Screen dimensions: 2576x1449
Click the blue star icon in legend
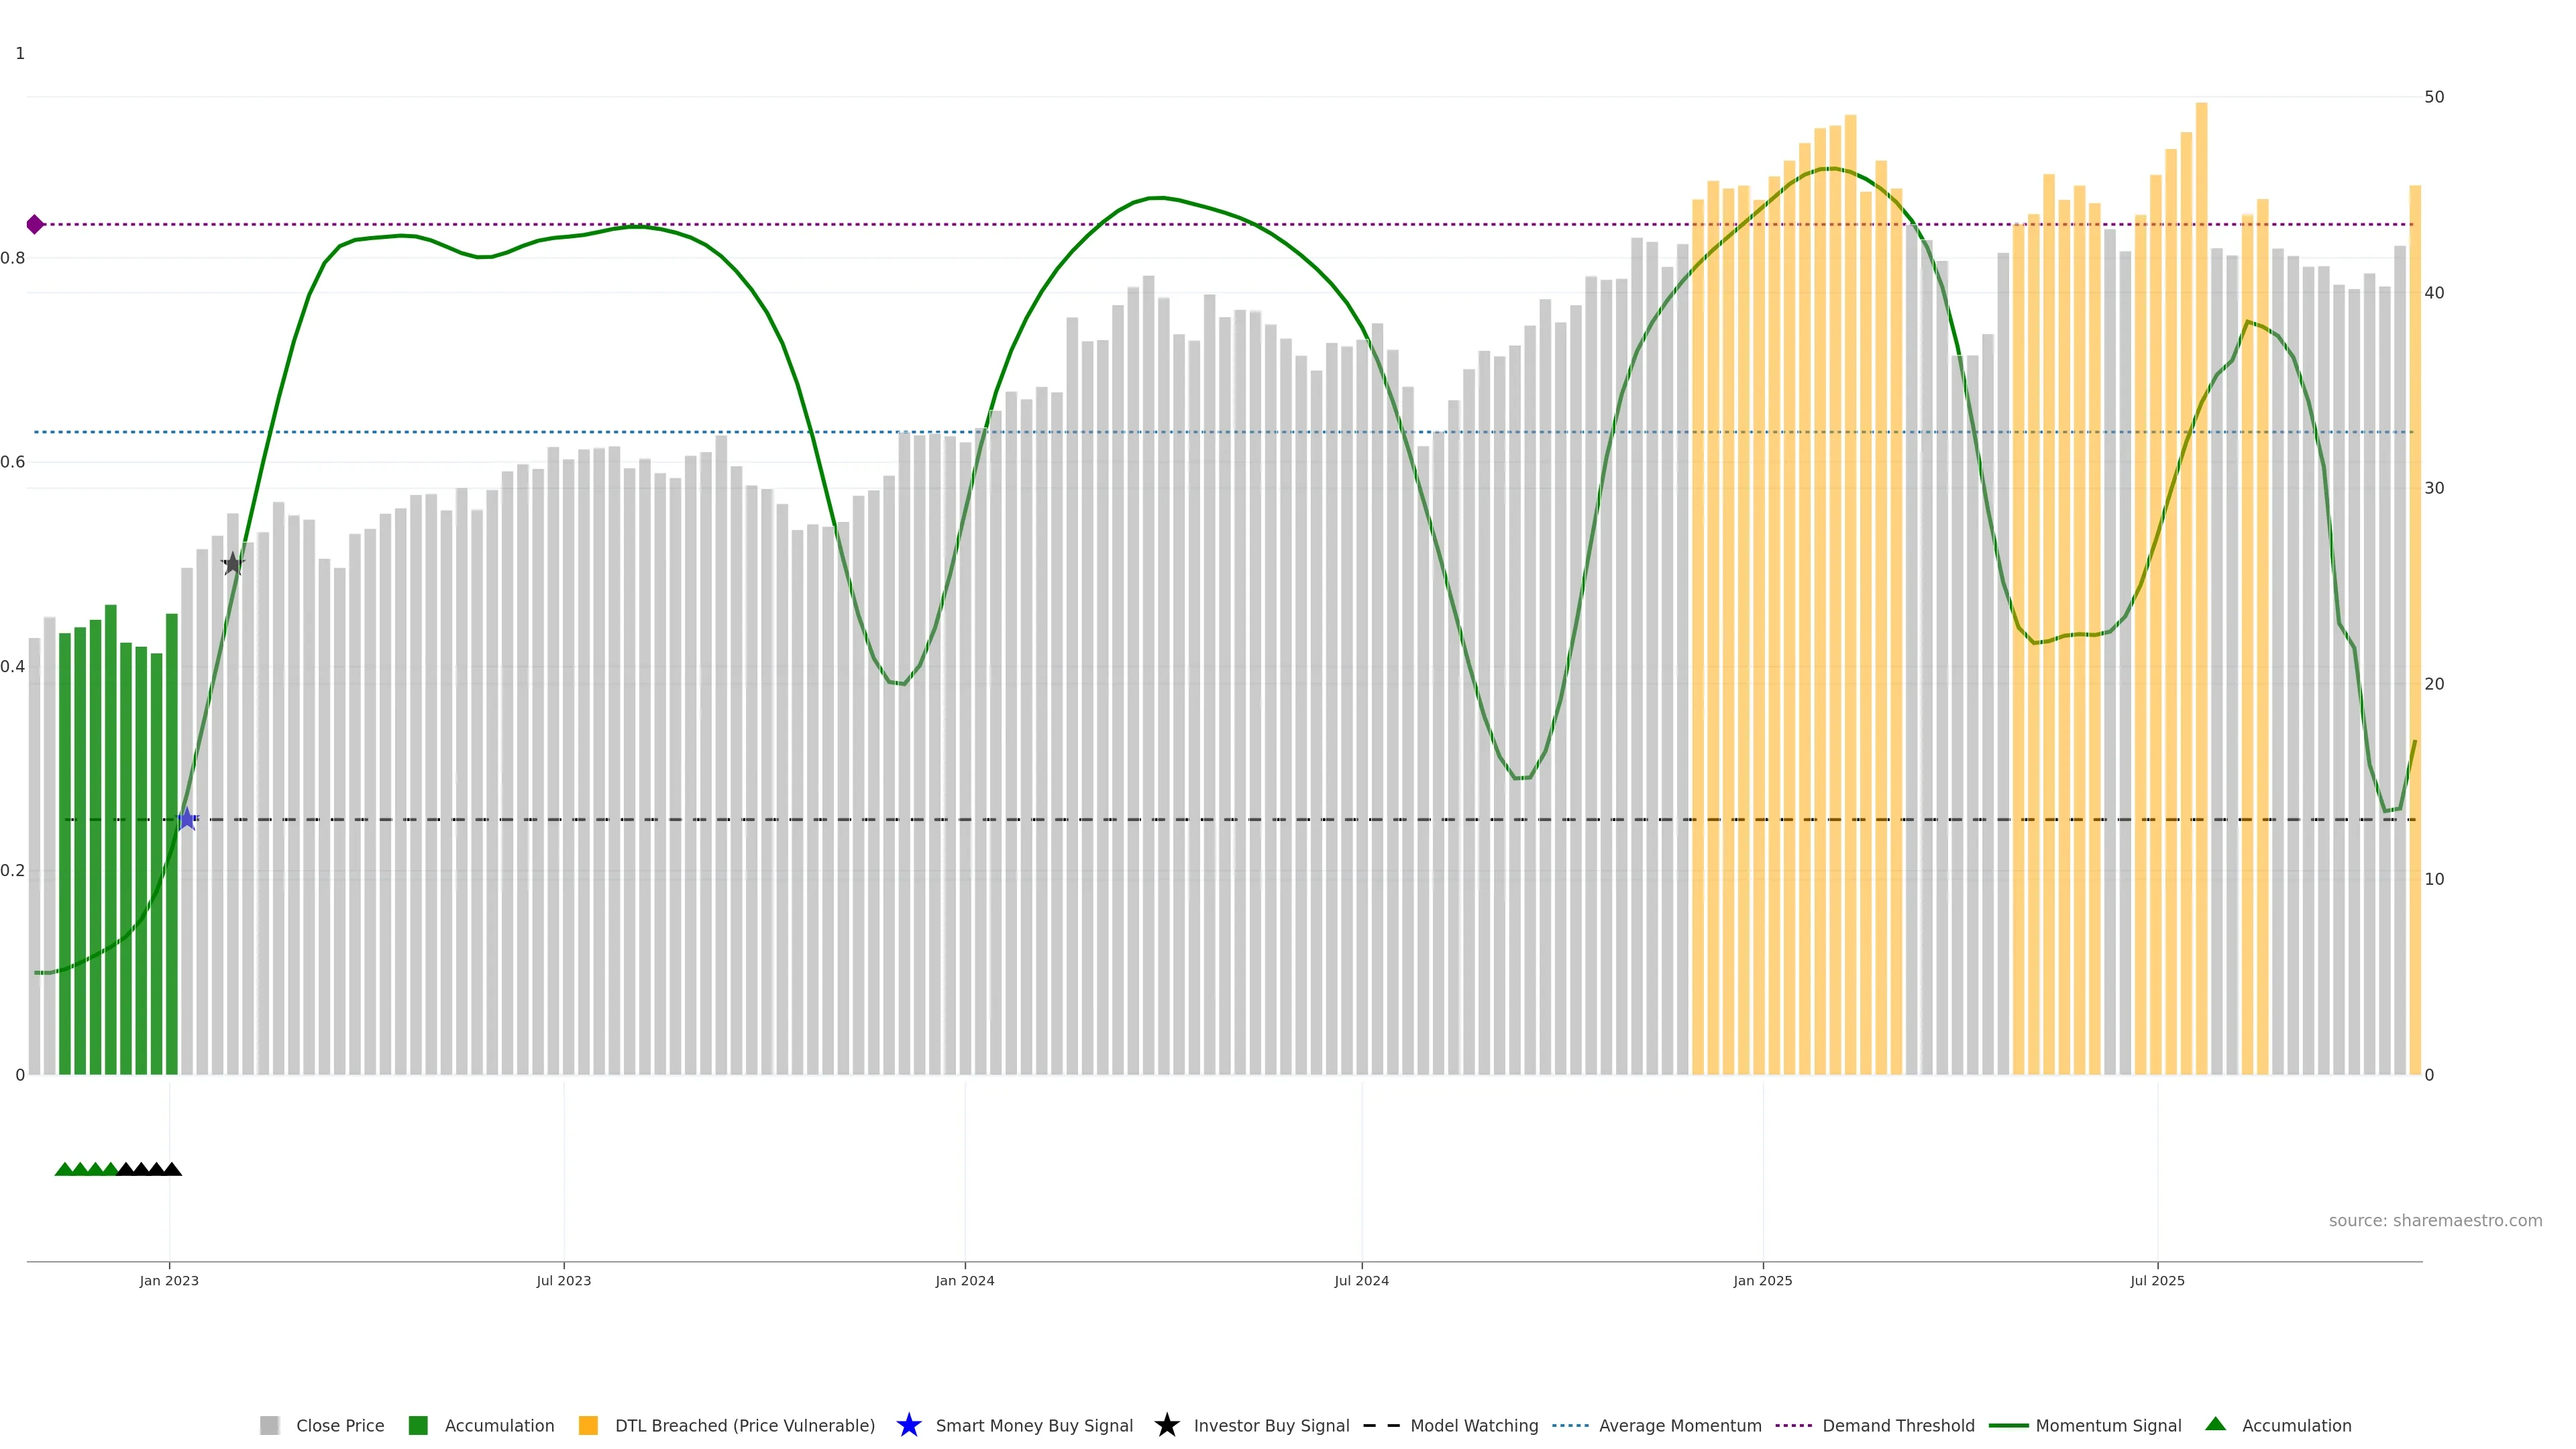click(908, 1425)
